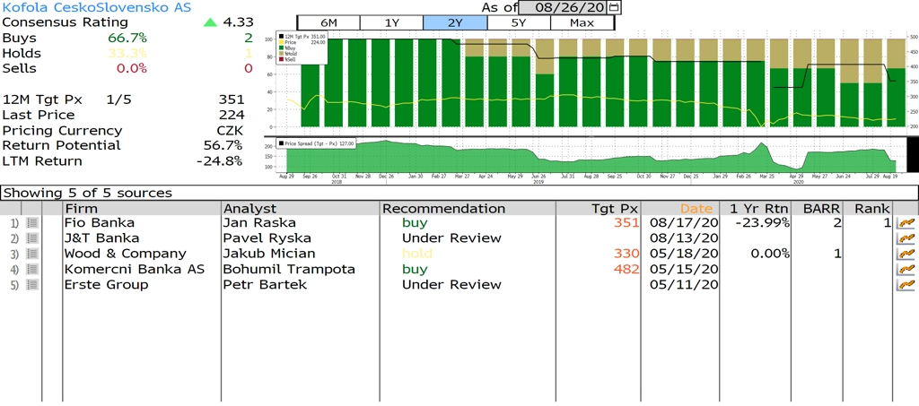Image resolution: width=919 pixels, height=406 pixels.
Task: Sort the table by Firm column
Action: pyautogui.click(x=142, y=208)
